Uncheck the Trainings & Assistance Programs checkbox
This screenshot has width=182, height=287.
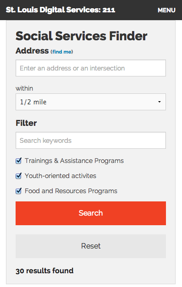18,161
